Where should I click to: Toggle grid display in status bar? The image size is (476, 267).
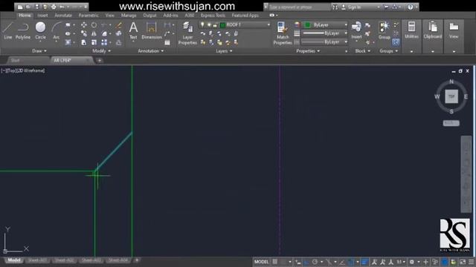(275, 262)
